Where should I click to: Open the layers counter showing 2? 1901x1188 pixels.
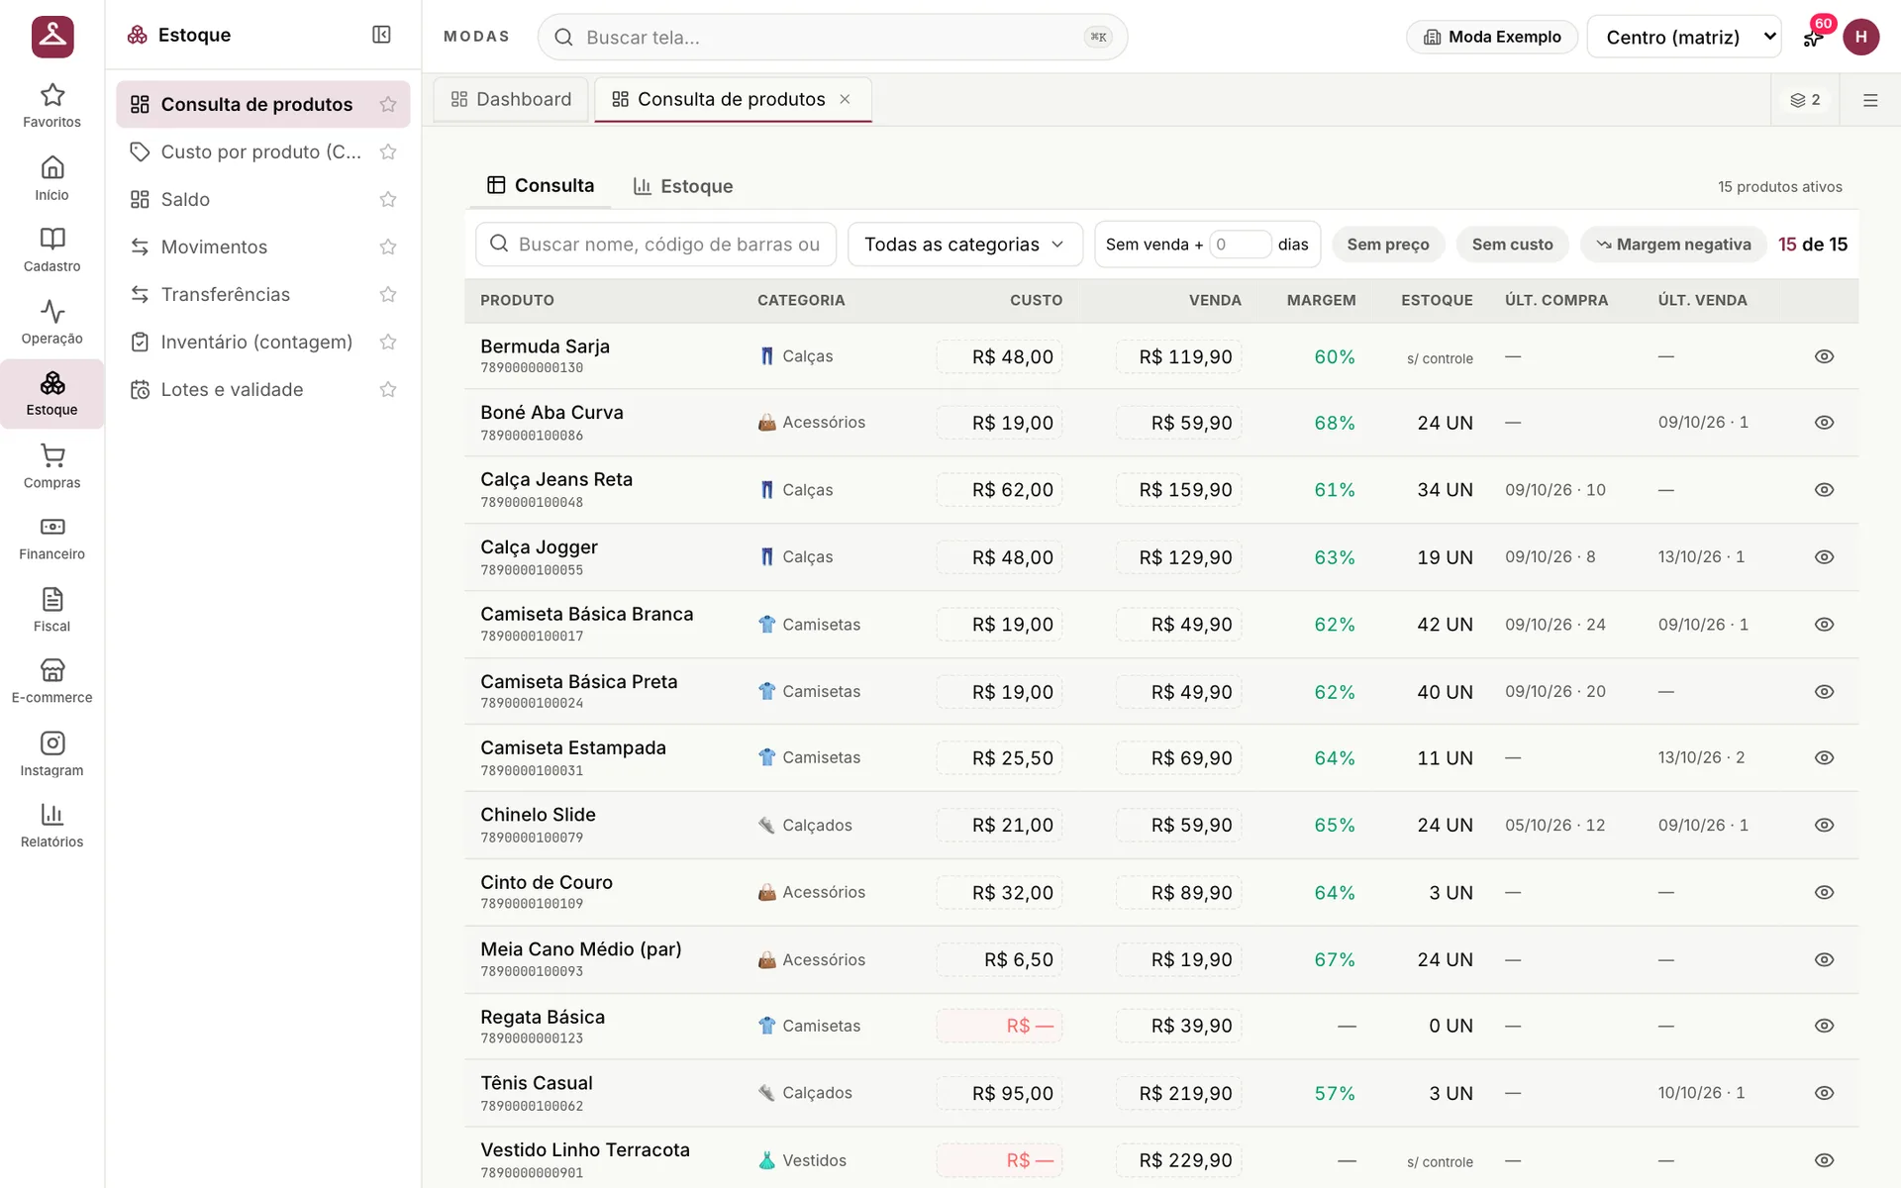(1805, 100)
